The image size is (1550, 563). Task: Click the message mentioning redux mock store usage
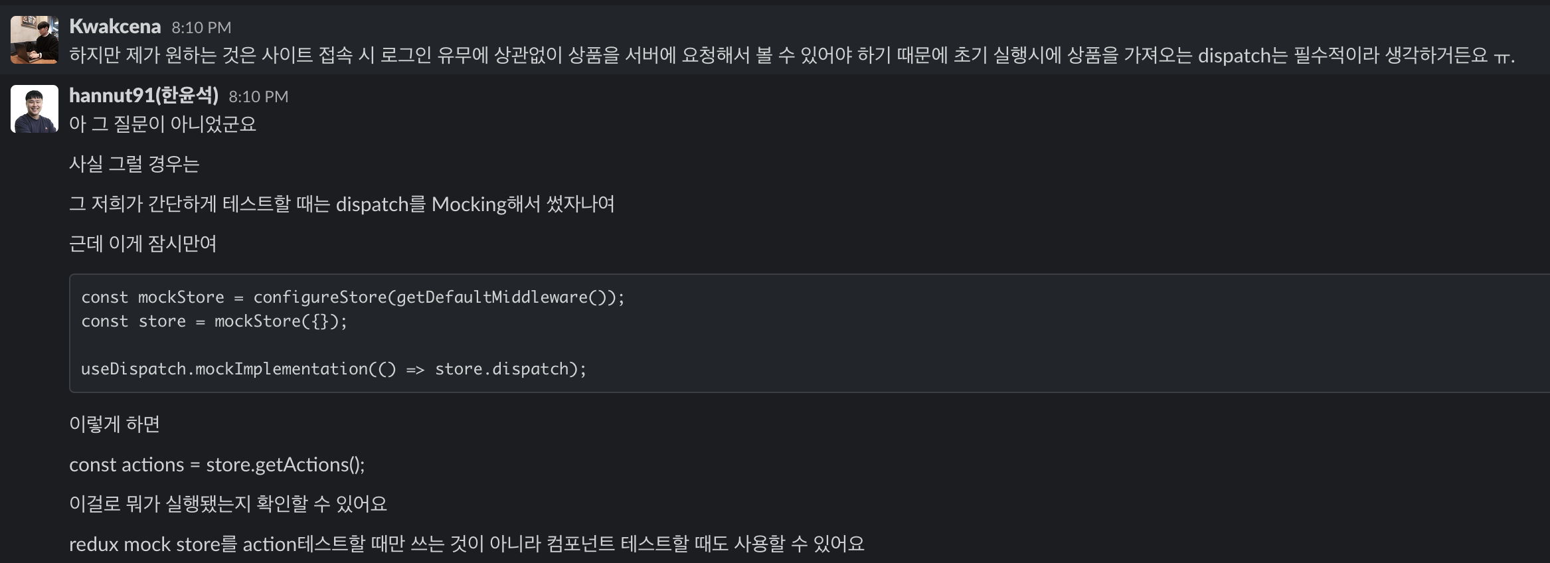pos(467,544)
